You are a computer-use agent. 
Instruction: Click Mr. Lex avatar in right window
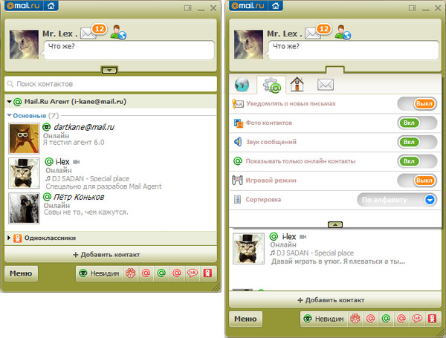pos(248,45)
